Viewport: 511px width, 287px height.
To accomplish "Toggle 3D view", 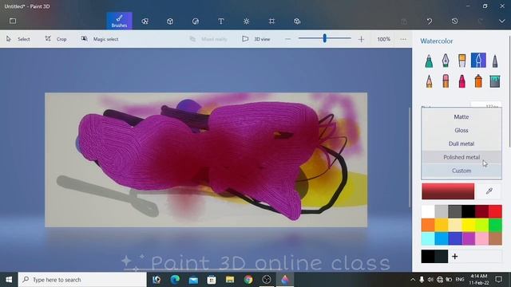I will pyautogui.click(x=256, y=39).
